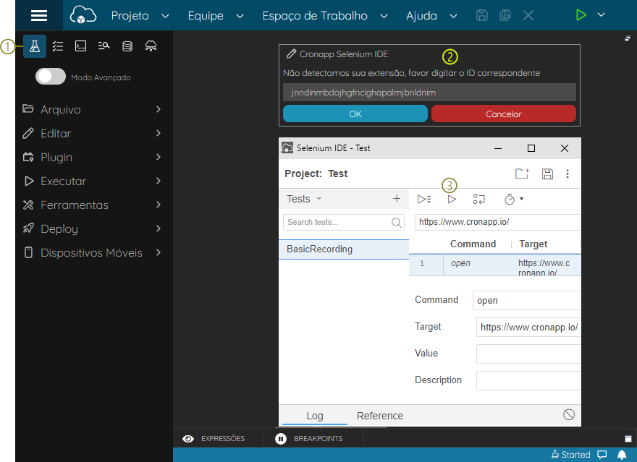Click the Target input field
The width and height of the screenshot is (637, 462).
pos(528,328)
